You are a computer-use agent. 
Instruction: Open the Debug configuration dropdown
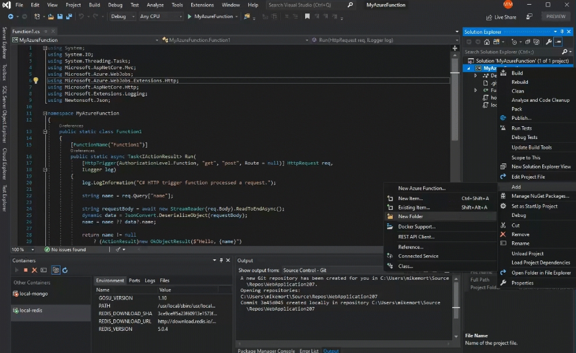(123, 17)
